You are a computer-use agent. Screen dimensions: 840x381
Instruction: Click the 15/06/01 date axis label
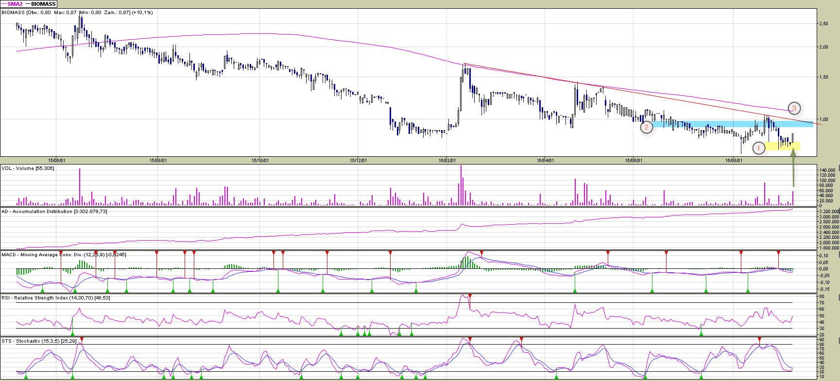56,160
